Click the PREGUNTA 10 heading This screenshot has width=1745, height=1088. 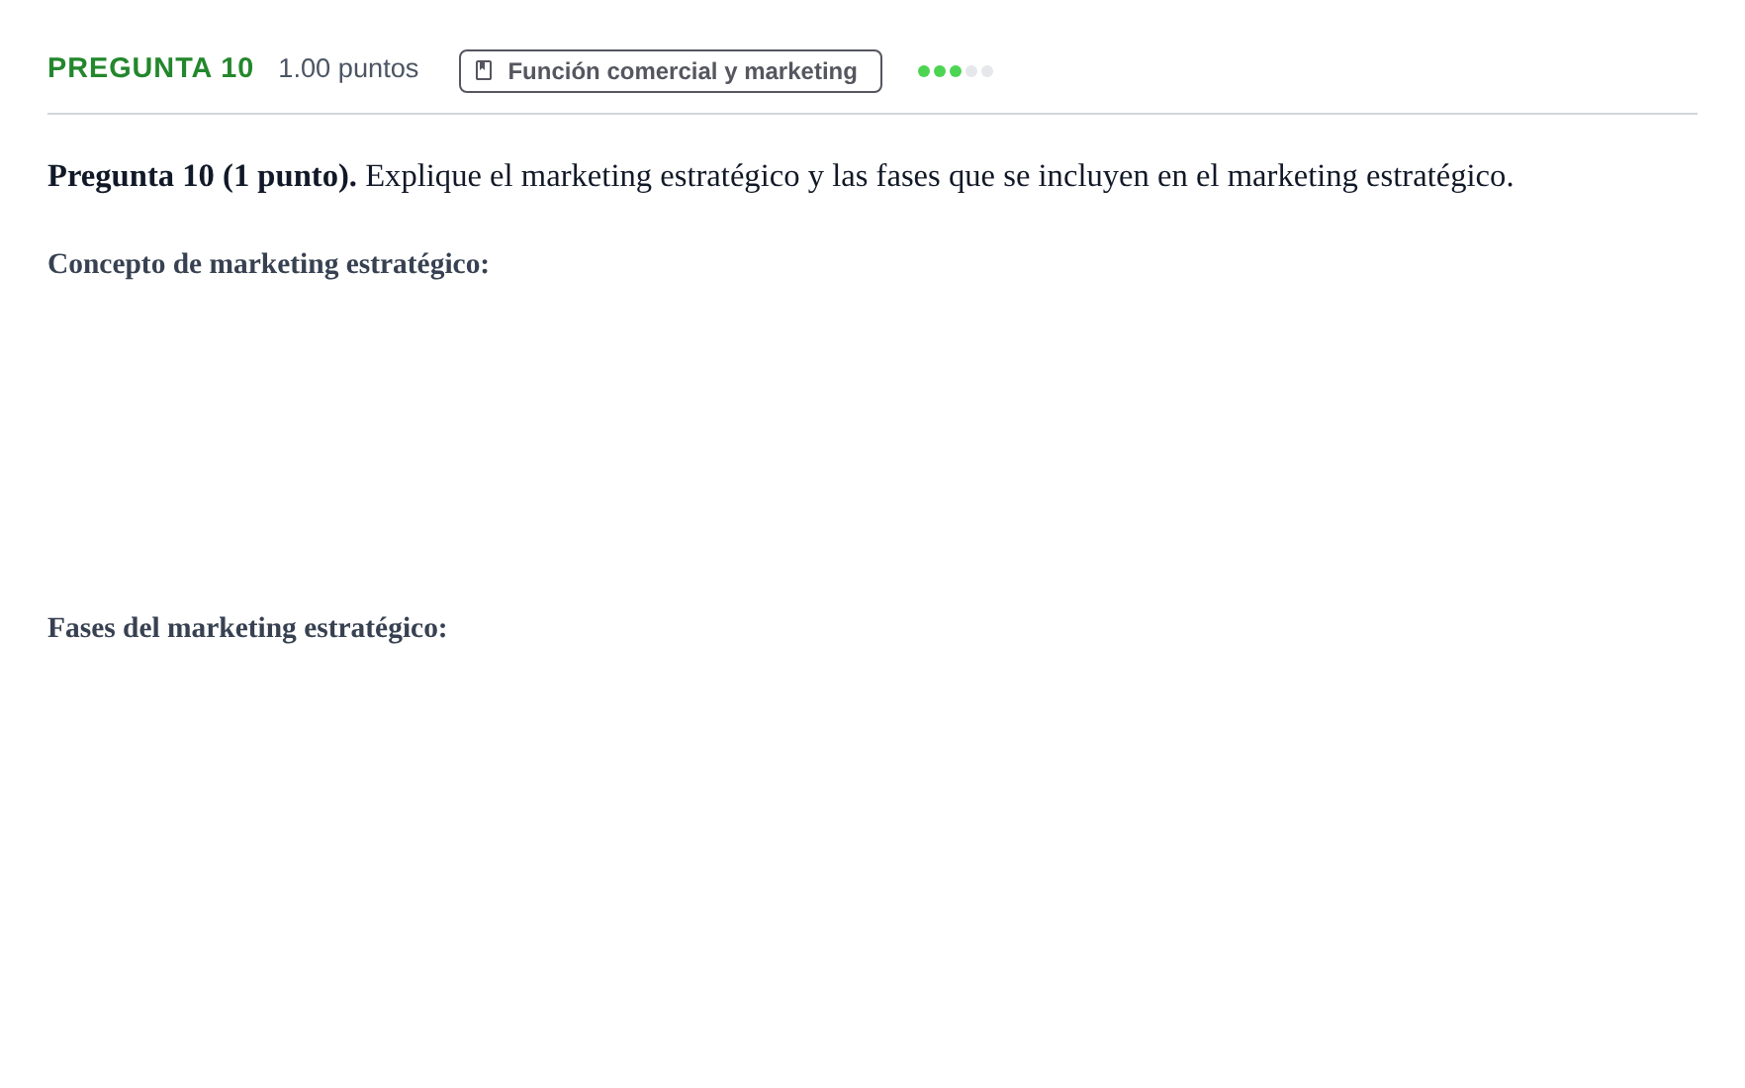(150, 68)
